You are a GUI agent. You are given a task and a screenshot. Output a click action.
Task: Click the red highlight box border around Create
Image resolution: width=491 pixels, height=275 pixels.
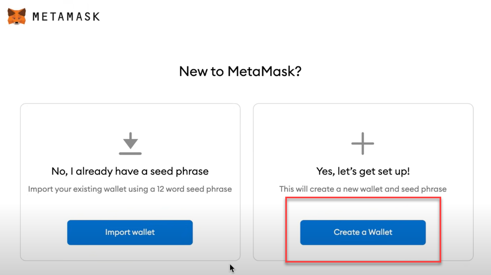(363, 198)
